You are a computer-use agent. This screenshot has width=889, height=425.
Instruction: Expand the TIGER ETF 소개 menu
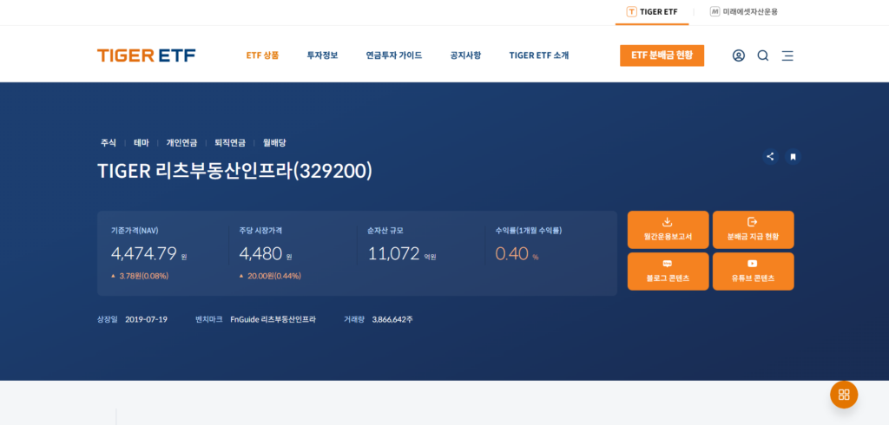pos(538,56)
